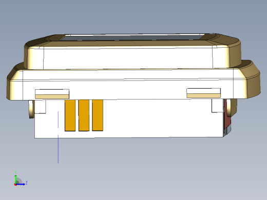Select the left rectangular slot on housing
This screenshot has width=267, height=200.
point(52,94)
